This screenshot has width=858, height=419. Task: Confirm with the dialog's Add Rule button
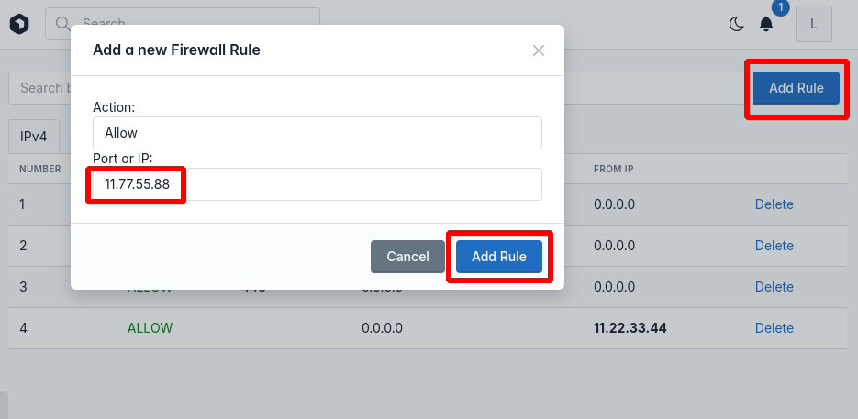point(499,257)
